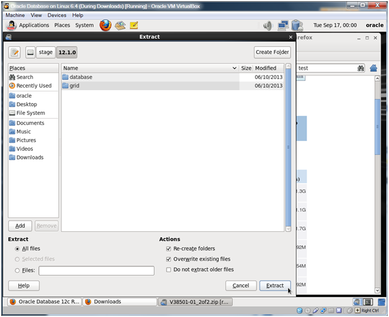Screen dimensions: 389x317
Task: Select the Search place in sidebar
Action: (25, 77)
